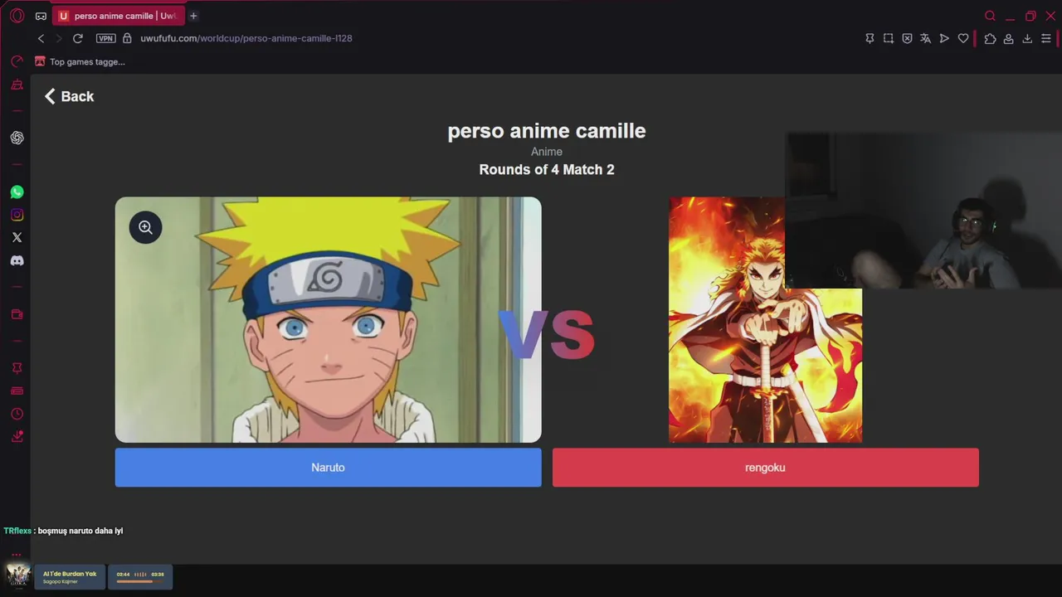Open the ChatGPT sidebar icon
Screen dimensions: 1062x597
(x=17, y=138)
